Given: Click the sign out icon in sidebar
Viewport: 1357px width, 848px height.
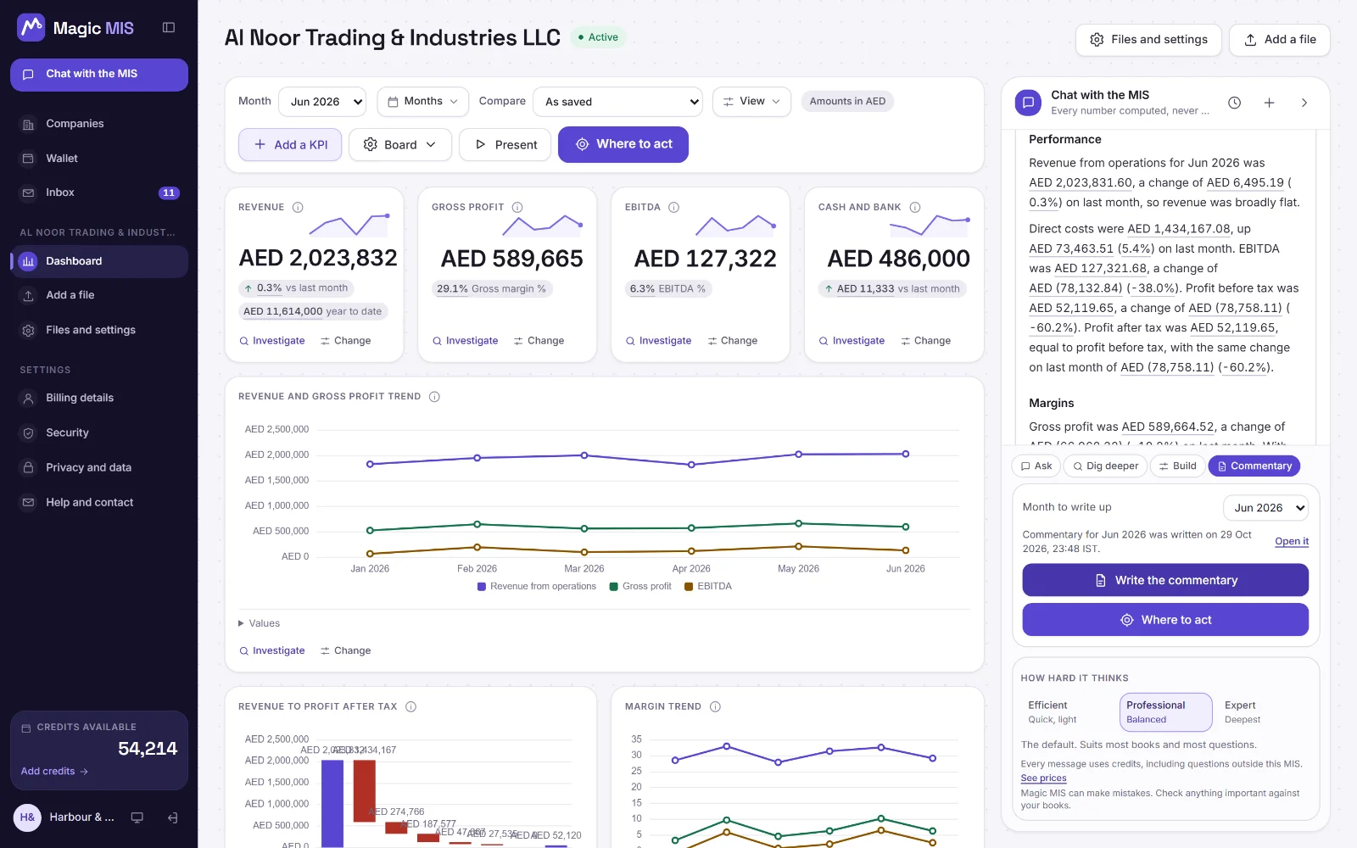Looking at the screenshot, I should (x=172, y=817).
